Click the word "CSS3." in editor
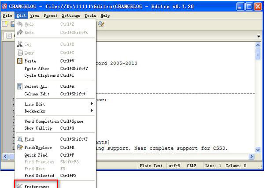This screenshot has width=265, height=188. pyautogui.click(x=221, y=148)
